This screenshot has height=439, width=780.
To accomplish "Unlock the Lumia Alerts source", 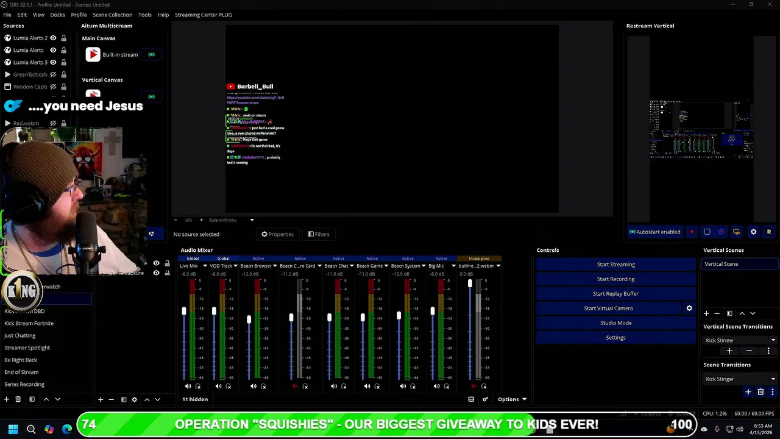I will click(x=63, y=50).
